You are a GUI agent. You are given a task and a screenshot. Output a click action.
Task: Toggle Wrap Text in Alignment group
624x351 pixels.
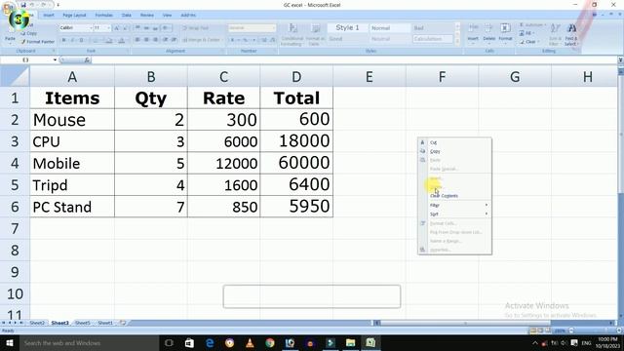(x=196, y=28)
